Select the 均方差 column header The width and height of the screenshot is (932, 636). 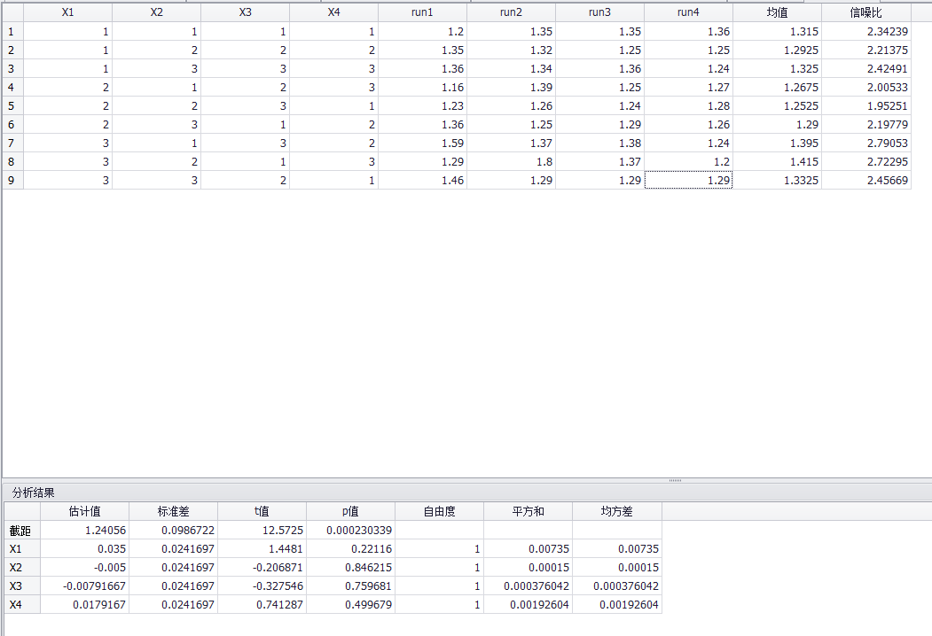pos(616,511)
